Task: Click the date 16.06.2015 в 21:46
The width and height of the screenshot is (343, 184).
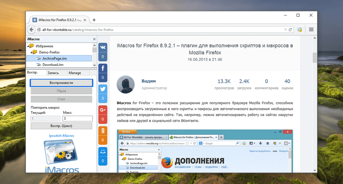Action: click(x=205, y=59)
